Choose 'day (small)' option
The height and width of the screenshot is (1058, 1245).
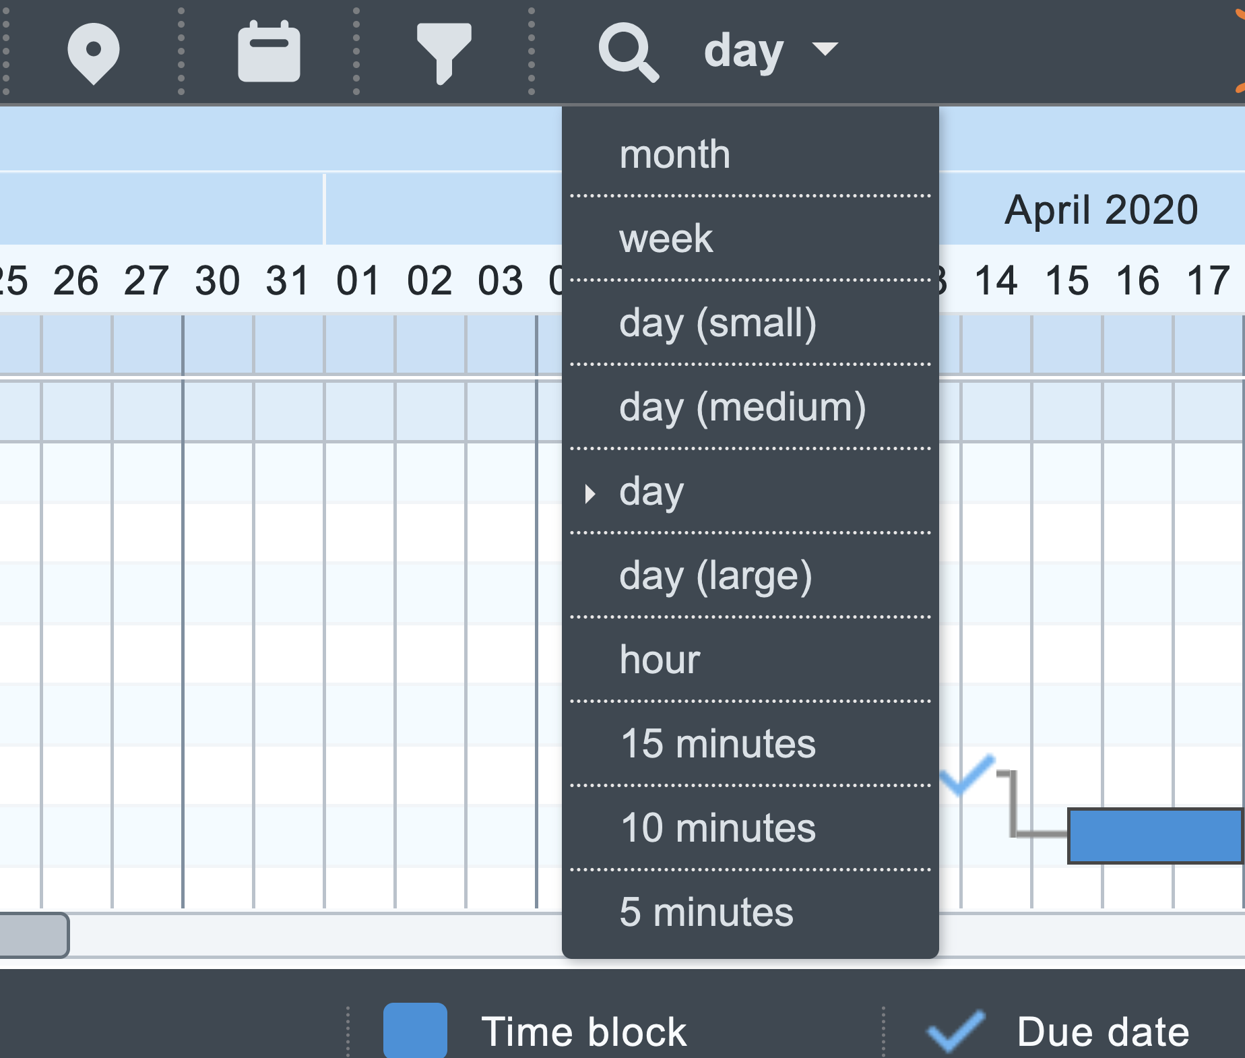[x=718, y=323]
